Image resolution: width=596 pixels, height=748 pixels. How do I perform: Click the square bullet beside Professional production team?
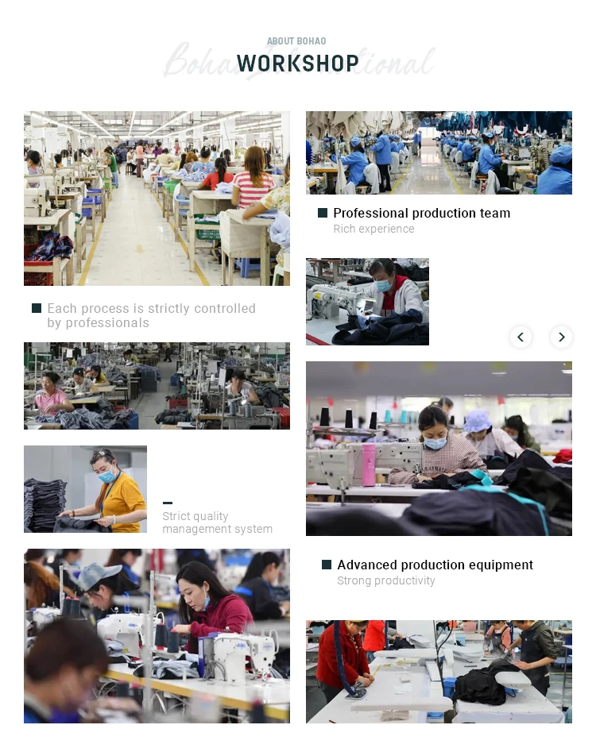[323, 213]
